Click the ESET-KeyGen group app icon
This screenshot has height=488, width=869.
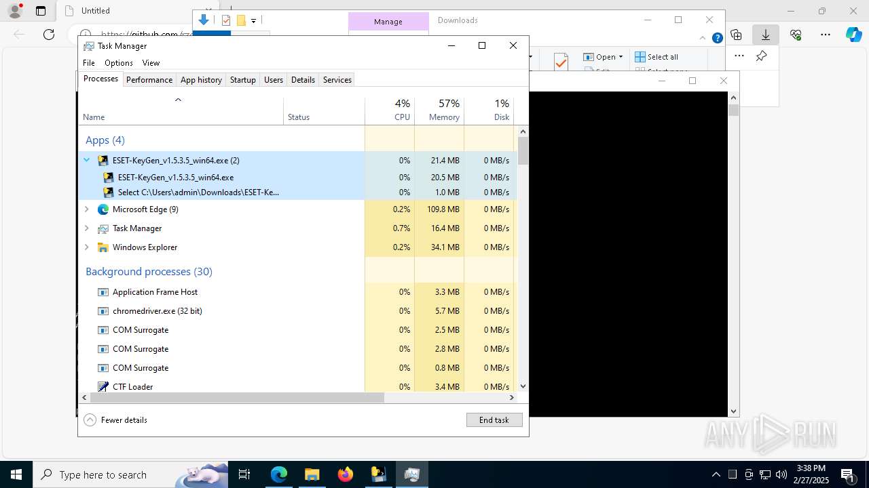tap(103, 161)
